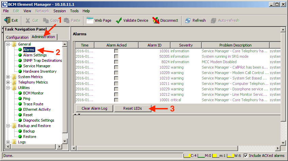Open the File menu
This screenshot has width=288, height=161.
coord(6,11)
